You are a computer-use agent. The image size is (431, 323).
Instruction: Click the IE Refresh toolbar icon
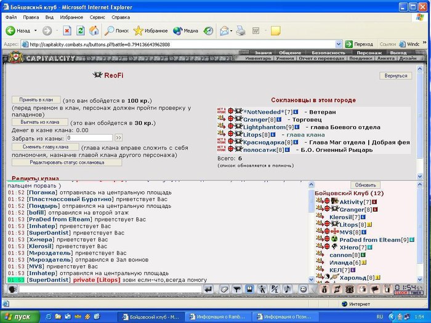pyautogui.click(x=81, y=30)
